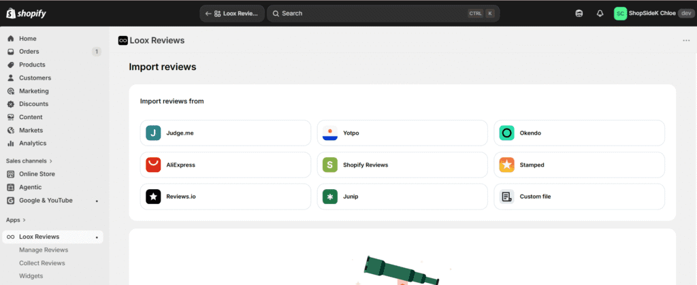
Task: Open the three-dot more actions menu
Action: (x=686, y=40)
